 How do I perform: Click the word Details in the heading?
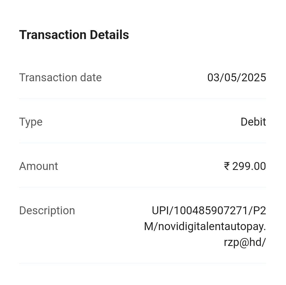click(x=109, y=35)
